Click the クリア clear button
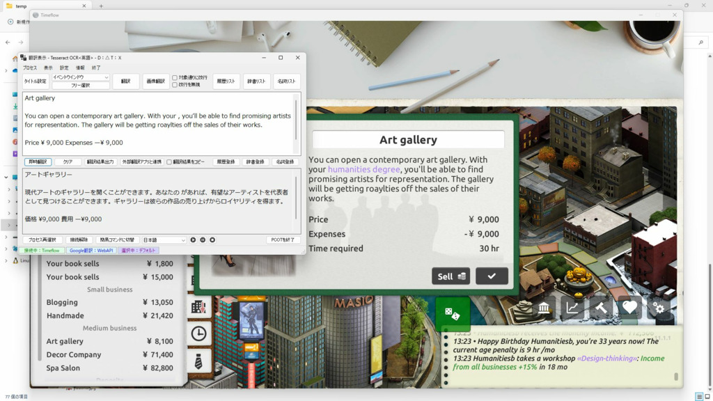713x401 pixels. click(x=68, y=162)
